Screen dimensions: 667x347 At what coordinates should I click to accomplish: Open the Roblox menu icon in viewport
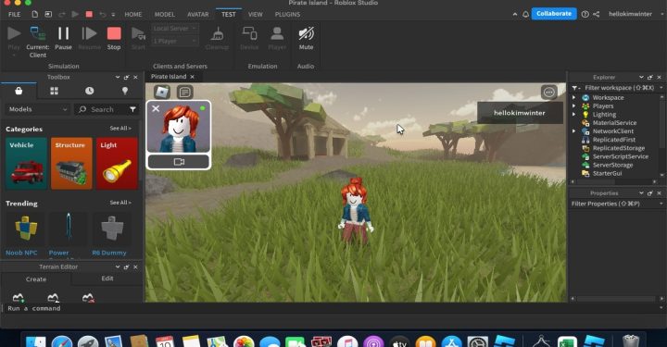(x=162, y=92)
